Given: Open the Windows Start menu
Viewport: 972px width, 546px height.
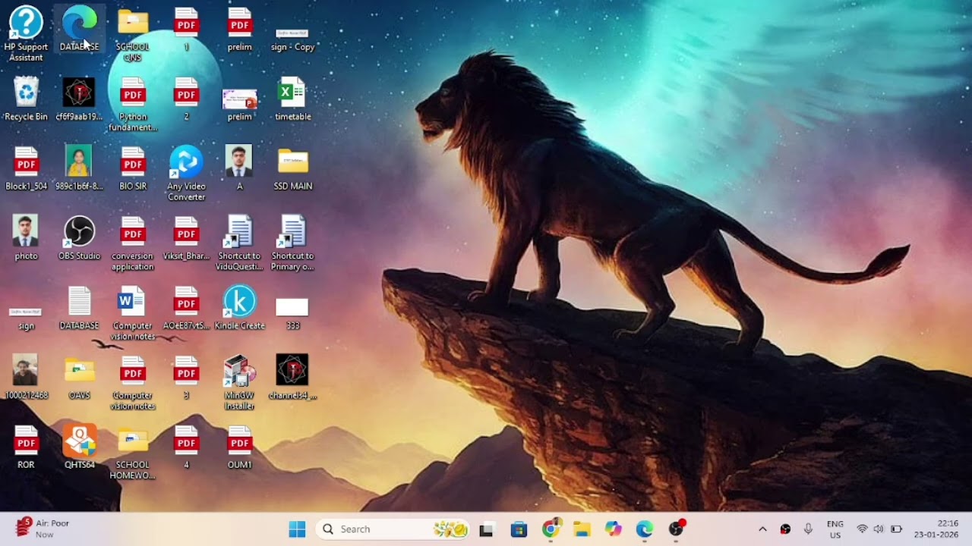Looking at the screenshot, I should pyautogui.click(x=297, y=529).
